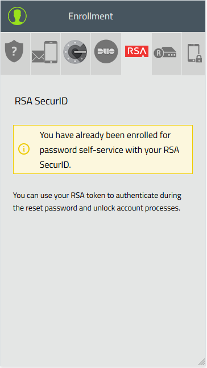The image size is (207, 368).
Task: Click the Enrollment header title
Action: 91,16
